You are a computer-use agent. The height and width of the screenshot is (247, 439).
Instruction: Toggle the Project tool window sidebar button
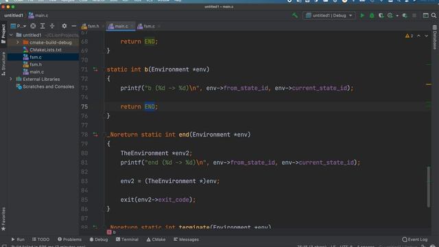click(x=3, y=34)
